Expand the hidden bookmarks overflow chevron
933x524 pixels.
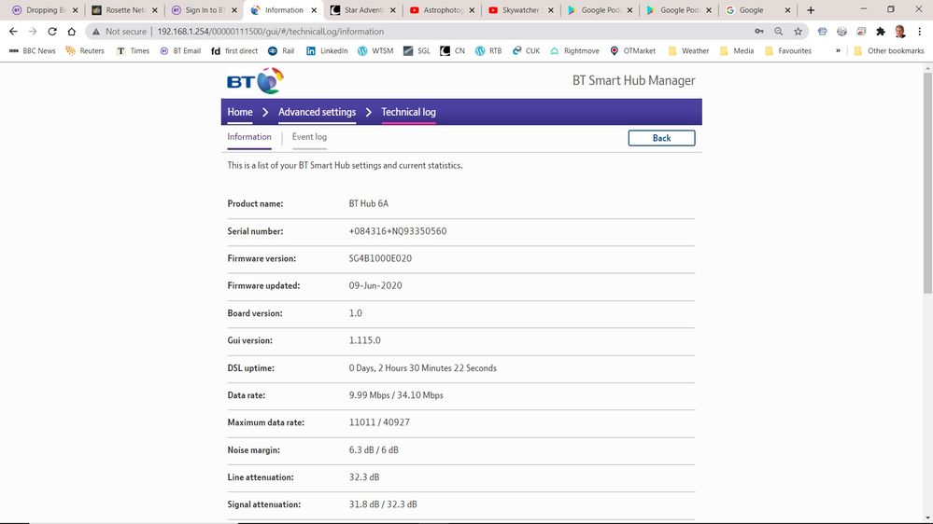click(838, 50)
